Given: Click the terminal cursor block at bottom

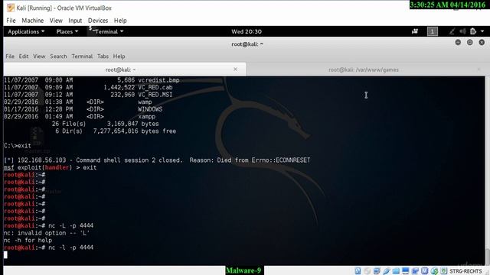Looking at the screenshot, I should tap(5, 254).
